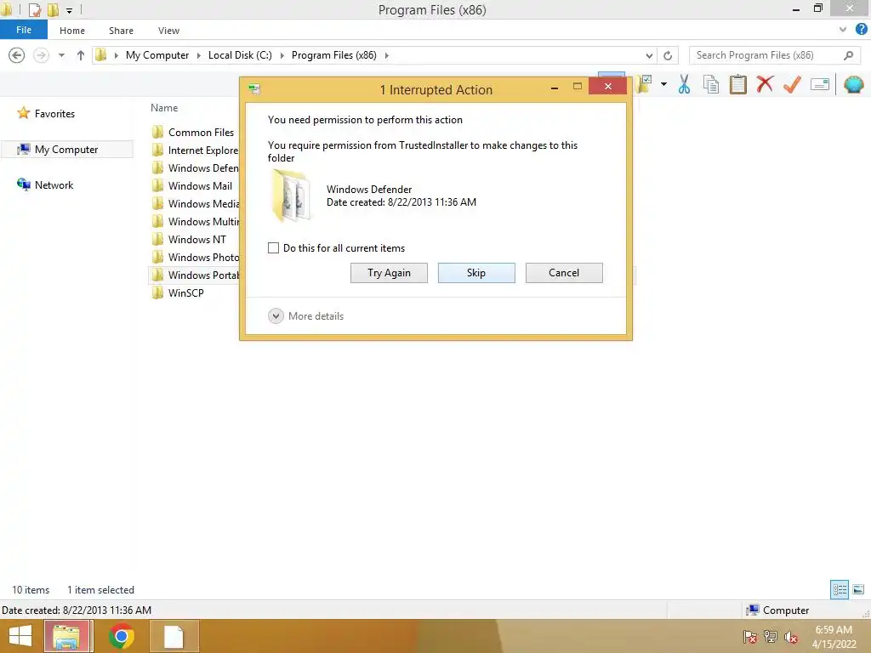Click the Try Again button
Screen dimensions: 871x653
click(x=389, y=273)
